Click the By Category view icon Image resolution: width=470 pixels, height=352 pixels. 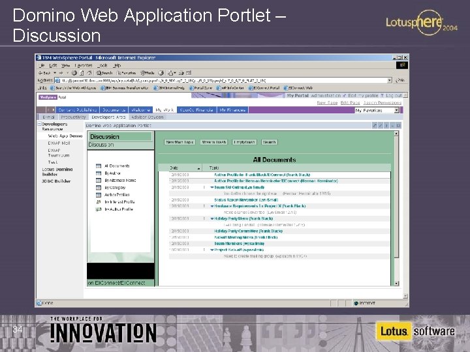pyautogui.click(x=99, y=188)
